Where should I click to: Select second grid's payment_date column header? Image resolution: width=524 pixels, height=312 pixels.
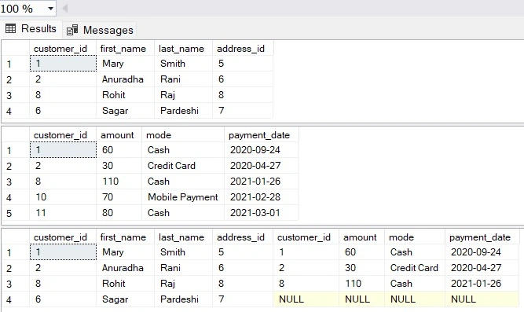(261, 135)
